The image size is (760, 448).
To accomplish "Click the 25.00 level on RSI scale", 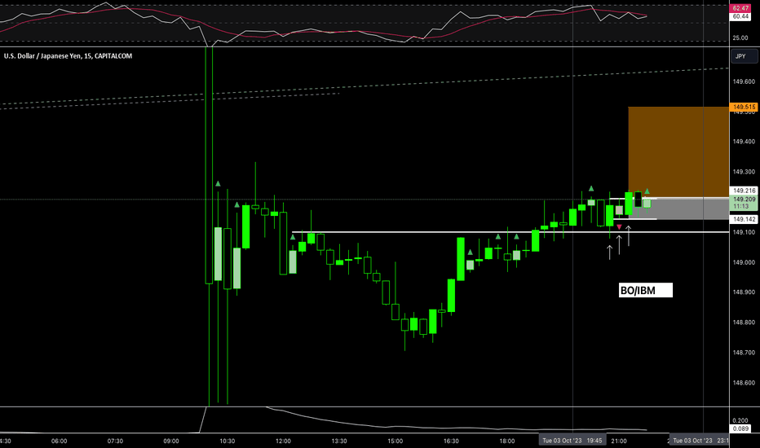I will 740,37.
